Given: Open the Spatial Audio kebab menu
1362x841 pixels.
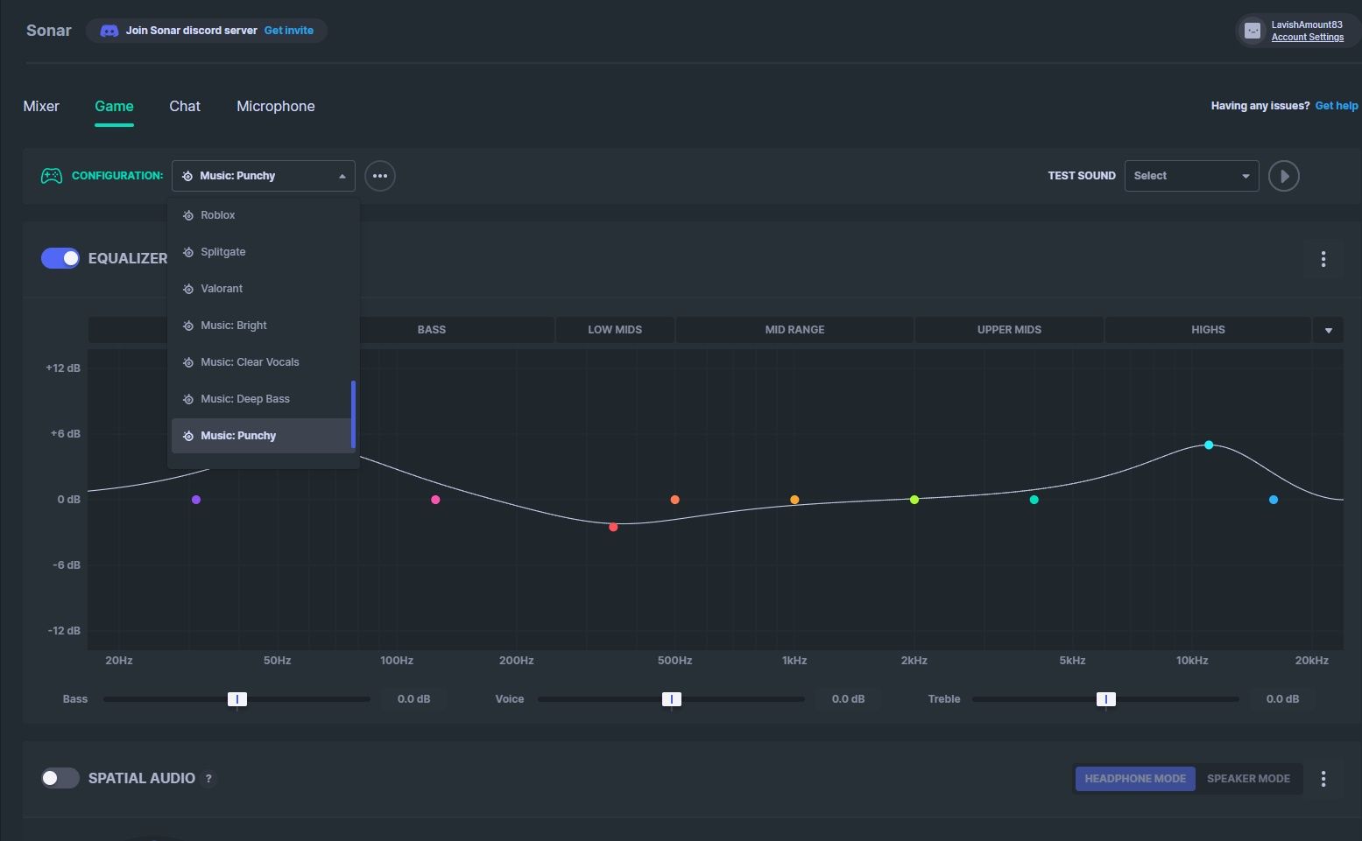Looking at the screenshot, I should [1323, 779].
